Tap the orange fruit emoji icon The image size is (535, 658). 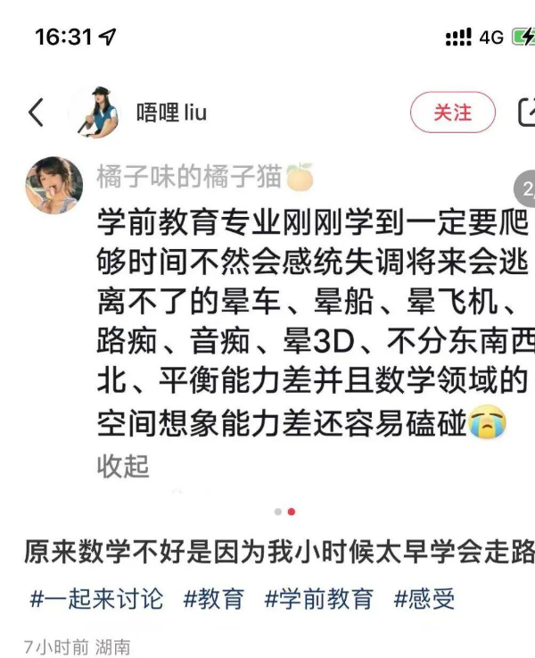click(x=300, y=177)
